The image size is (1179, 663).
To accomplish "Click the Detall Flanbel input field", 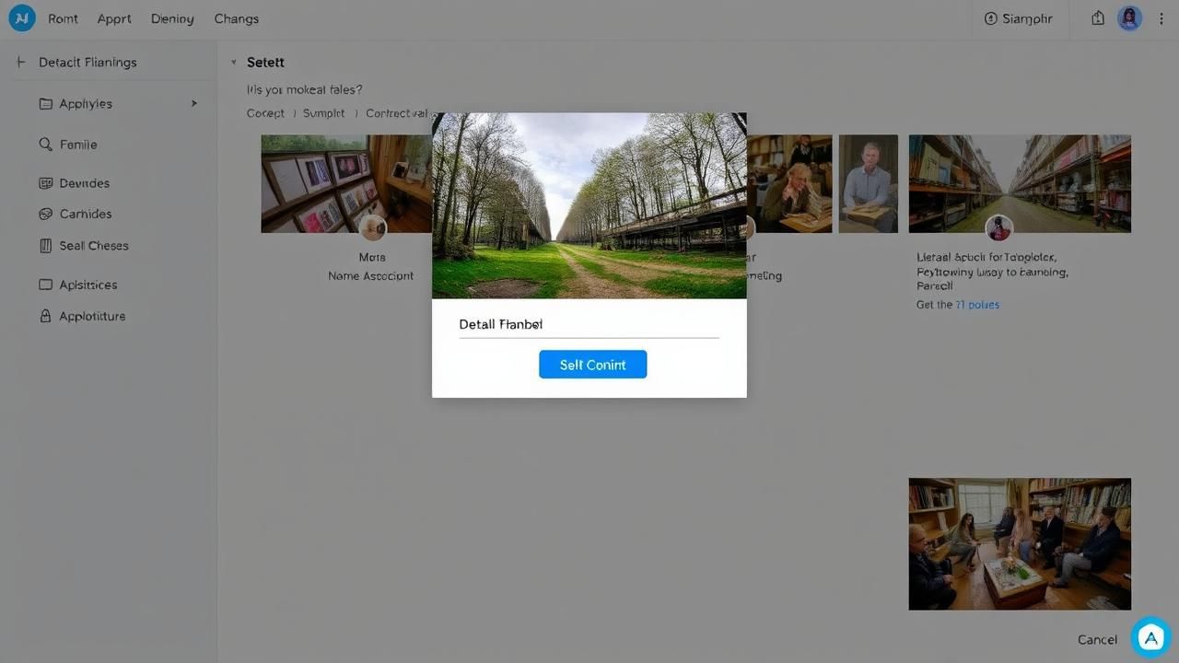I will [589, 325].
